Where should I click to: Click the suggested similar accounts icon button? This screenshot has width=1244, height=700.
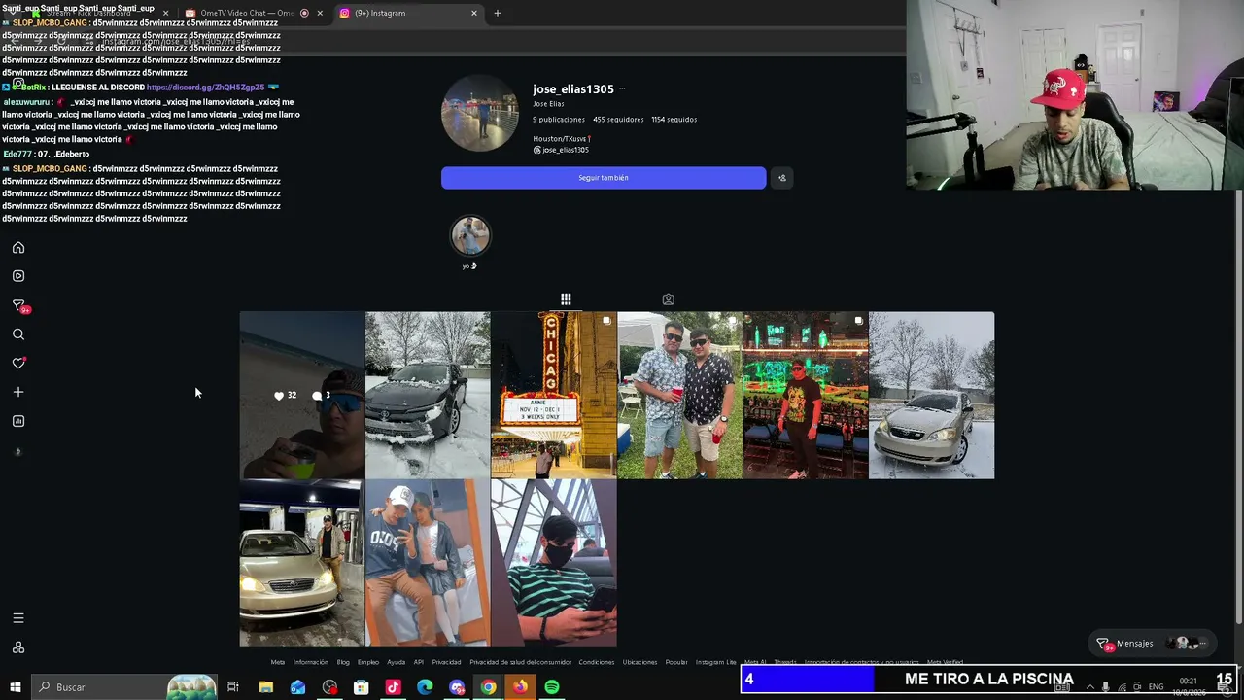tap(782, 178)
